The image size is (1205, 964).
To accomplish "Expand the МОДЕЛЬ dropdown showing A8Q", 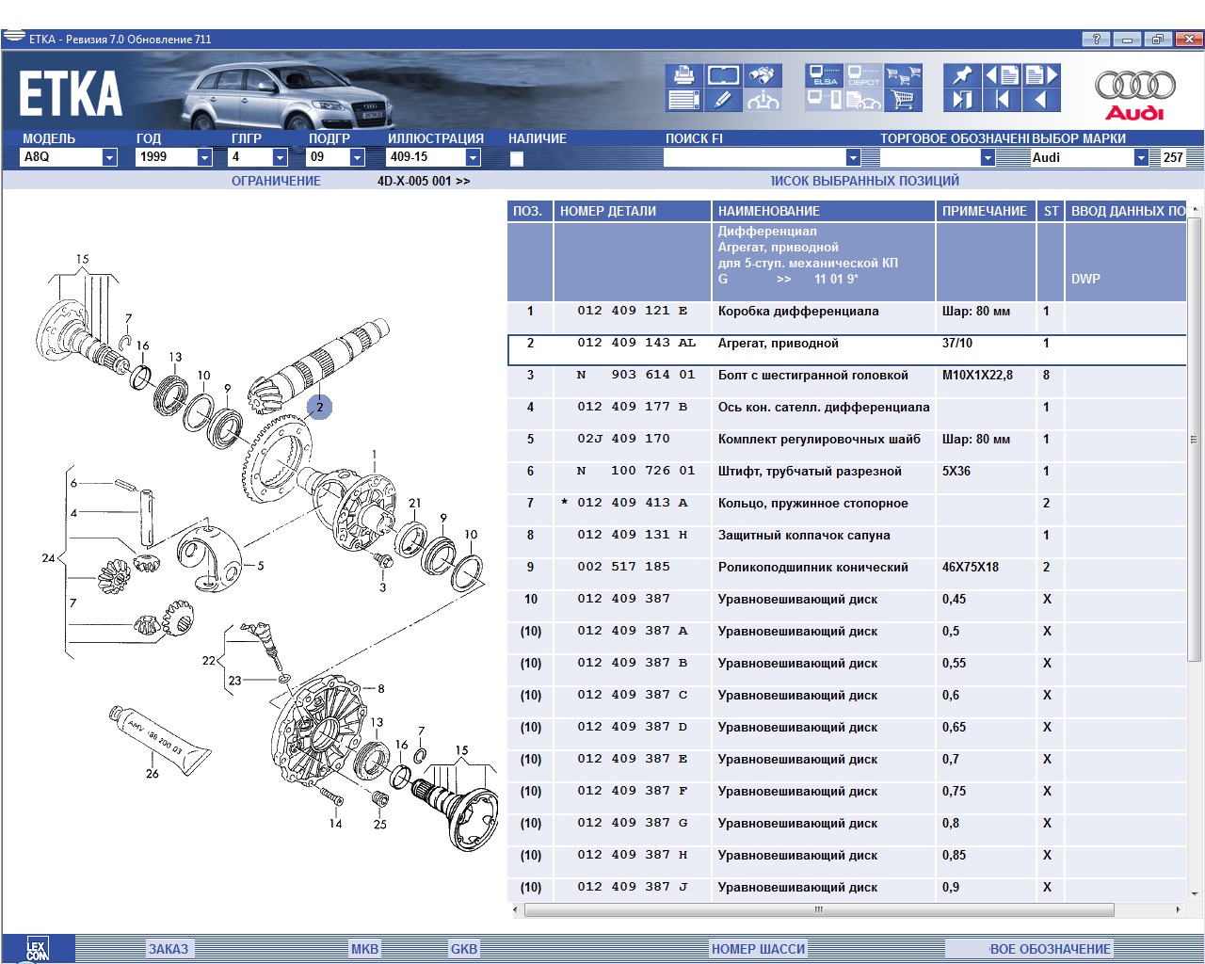I will point(109,157).
